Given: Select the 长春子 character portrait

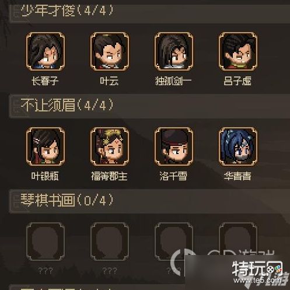Looking at the screenshot, I should (x=46, y=51).
